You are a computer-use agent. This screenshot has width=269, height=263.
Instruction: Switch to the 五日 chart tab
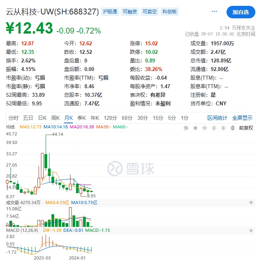coord(28,118)
